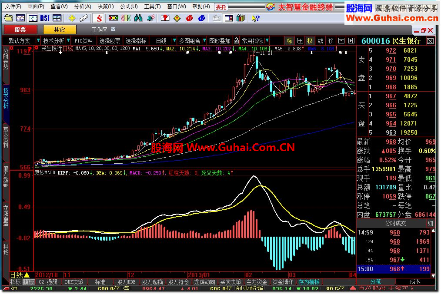Open the folder icon in toolbar
The image size is (441, 294).
click(x=8, y=18)
